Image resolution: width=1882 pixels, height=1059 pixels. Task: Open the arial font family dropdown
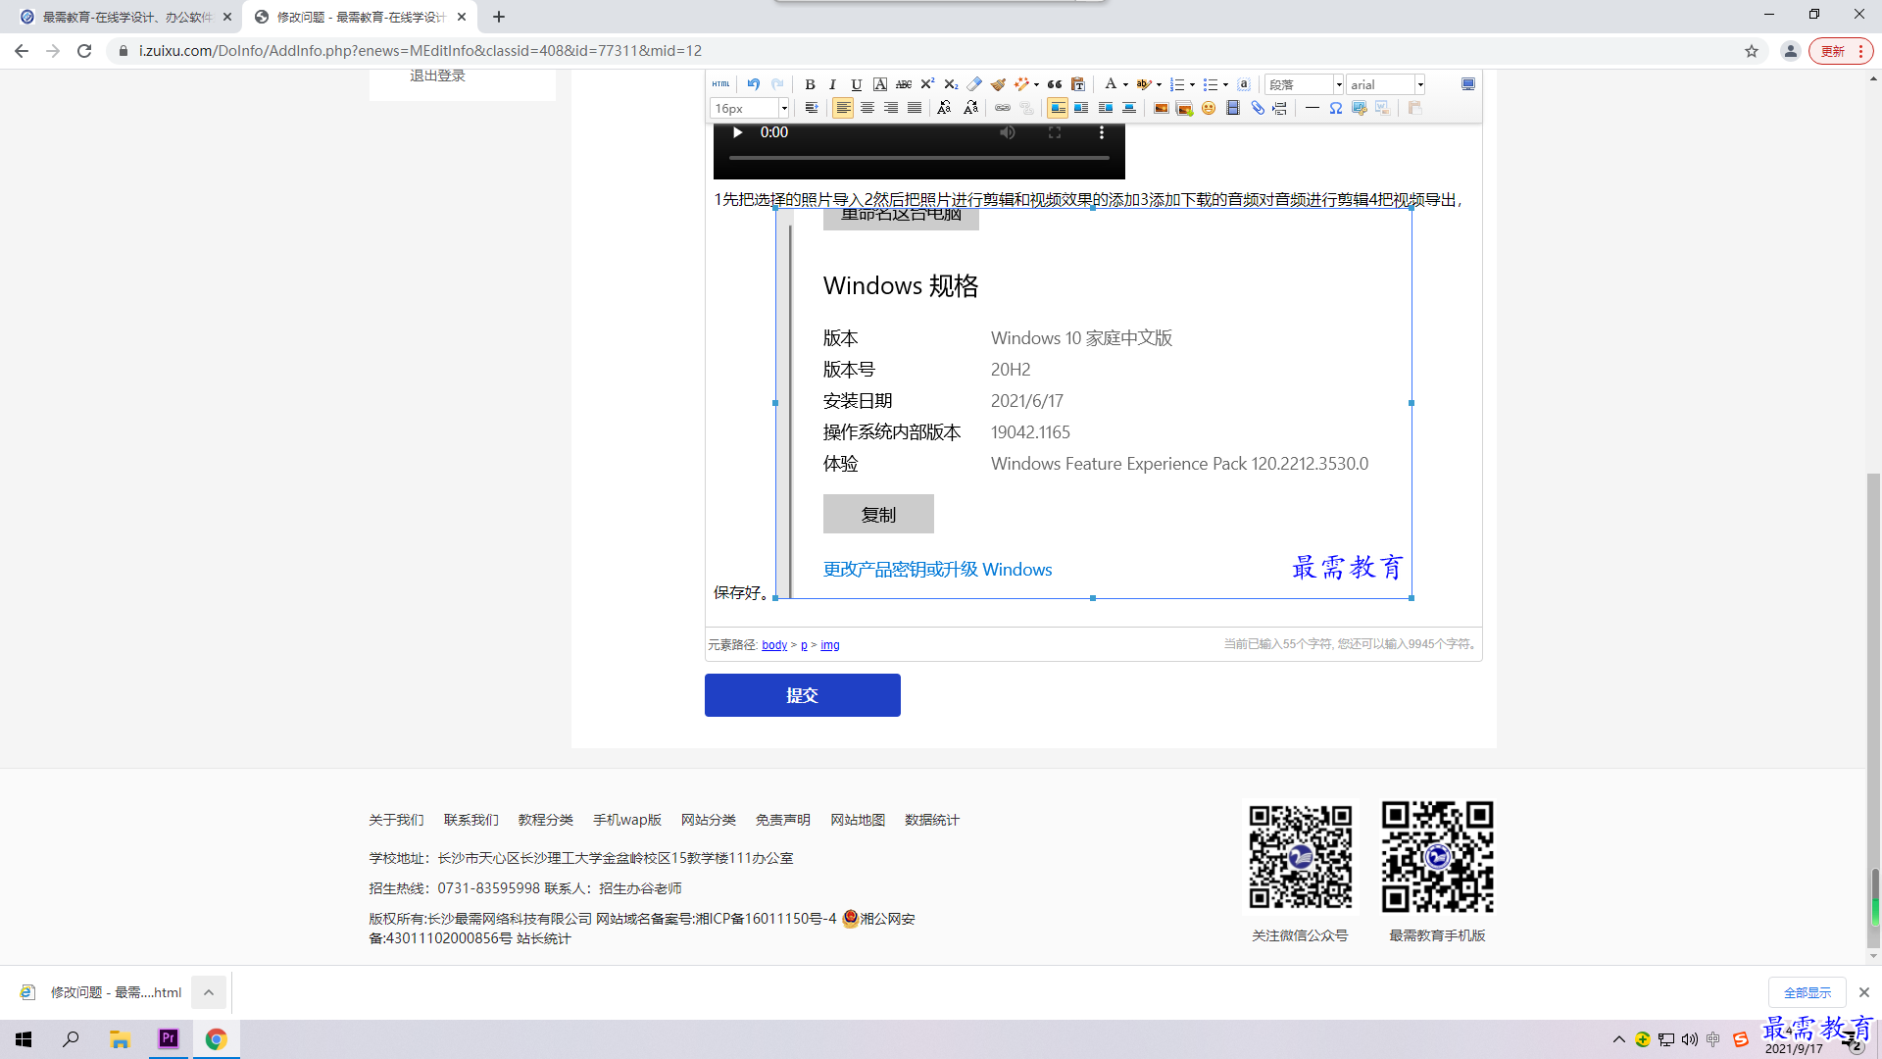(x=1385, y=84)
